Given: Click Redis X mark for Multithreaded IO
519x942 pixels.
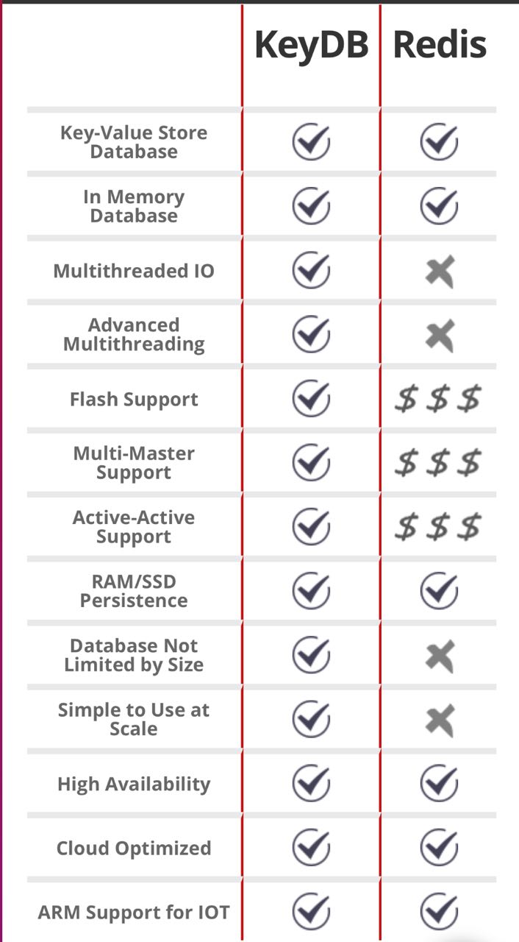Looking at the screenshot, I should [440, 272].
